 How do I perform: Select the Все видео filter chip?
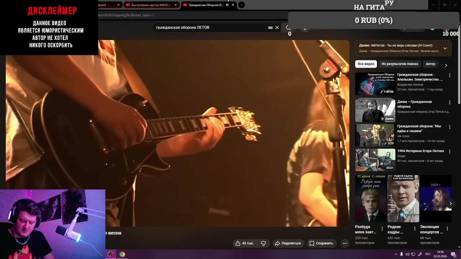pyautogui.click(x=366, y=64)
